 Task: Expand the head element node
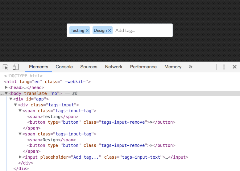[6, 88]
